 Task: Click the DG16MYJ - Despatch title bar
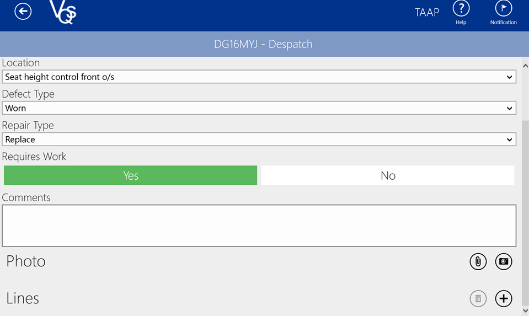click(x=263, y=44)
